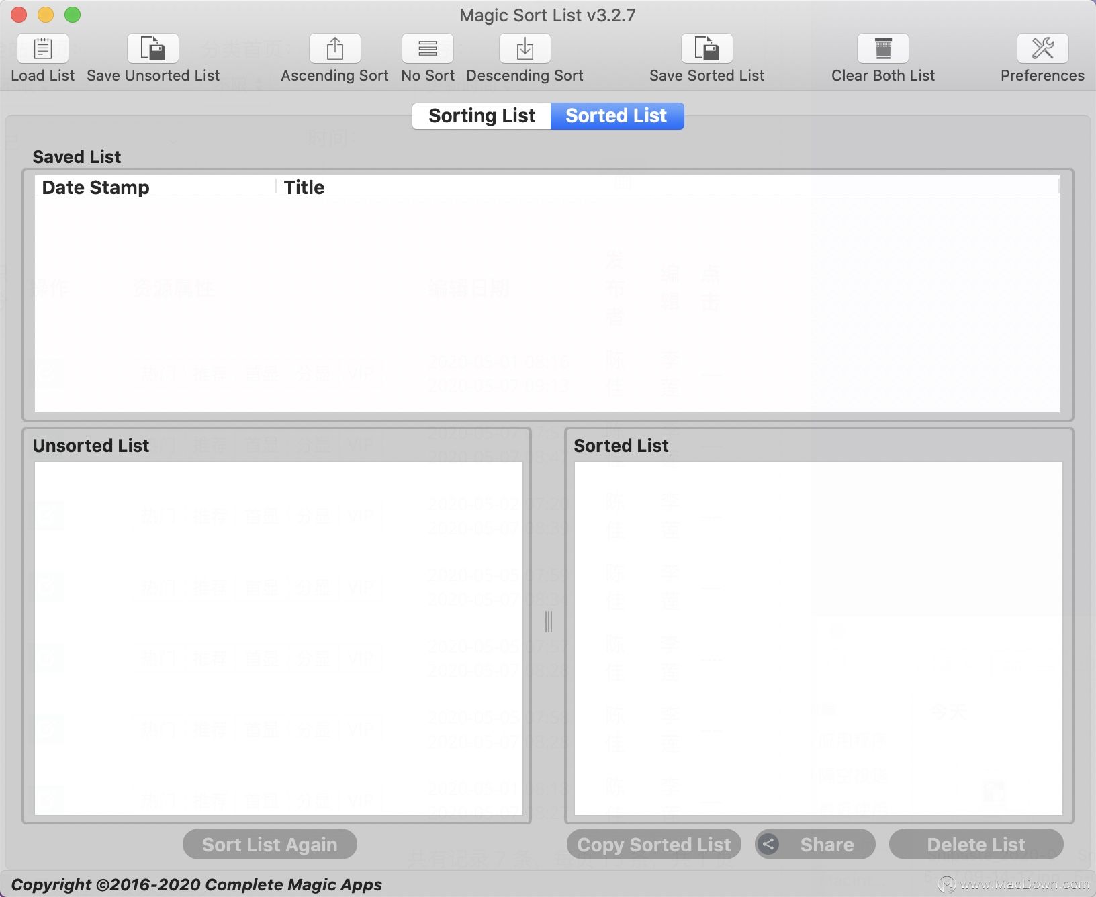This screenshot has width=1096, height=897.
Task: Open Preferences from the toolbar
Action: pyautogui.click(x=1042, y=48)
